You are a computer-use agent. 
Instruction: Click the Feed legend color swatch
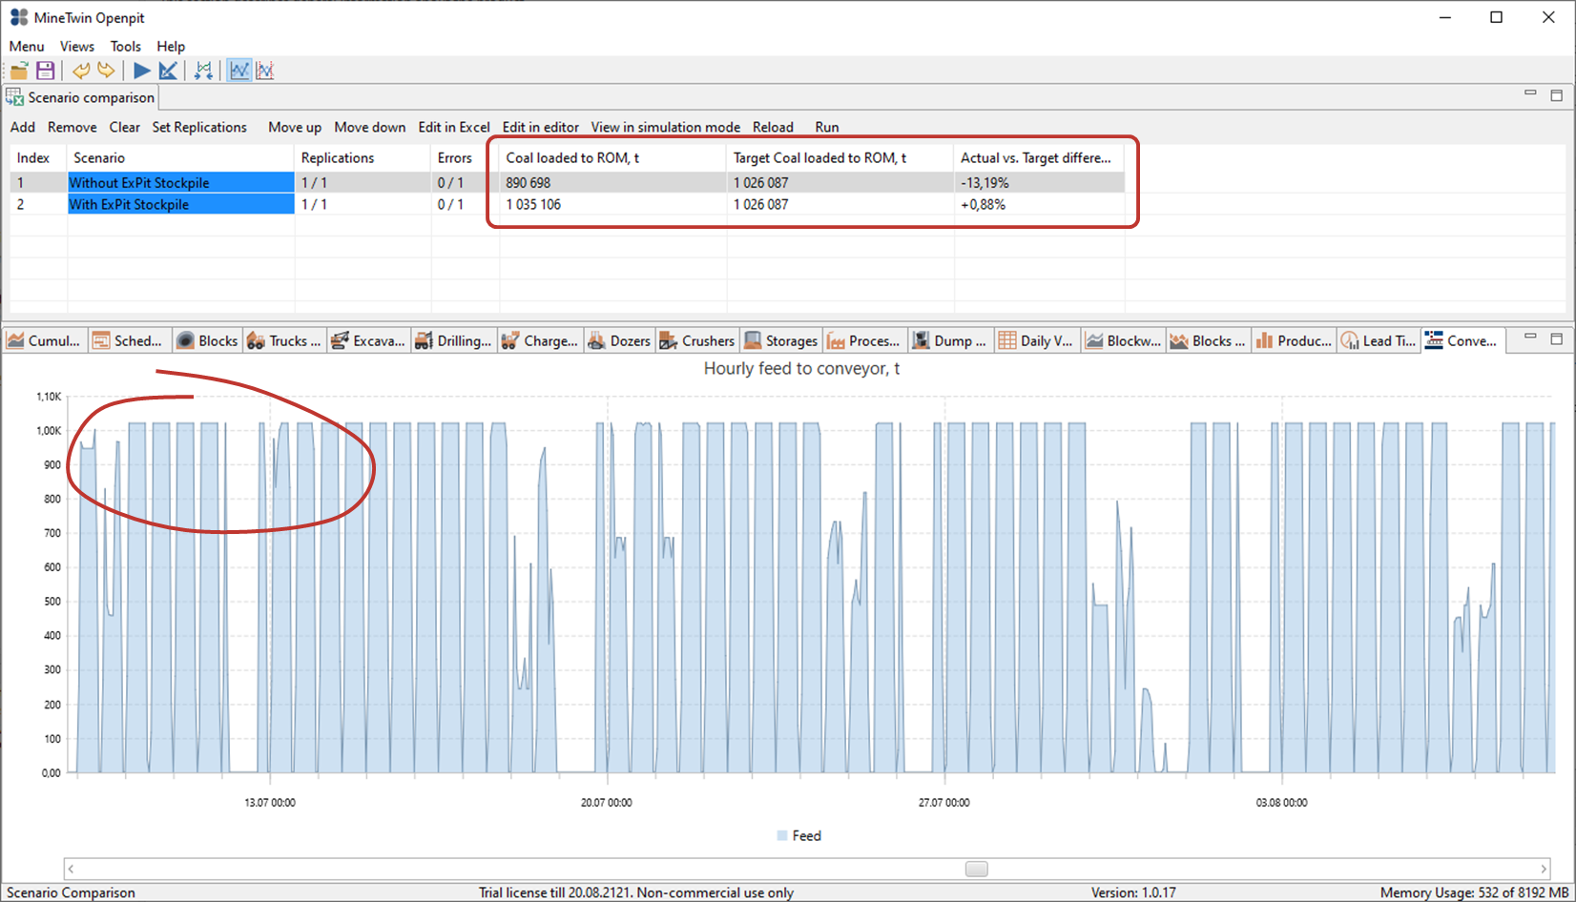coord(782,836)
